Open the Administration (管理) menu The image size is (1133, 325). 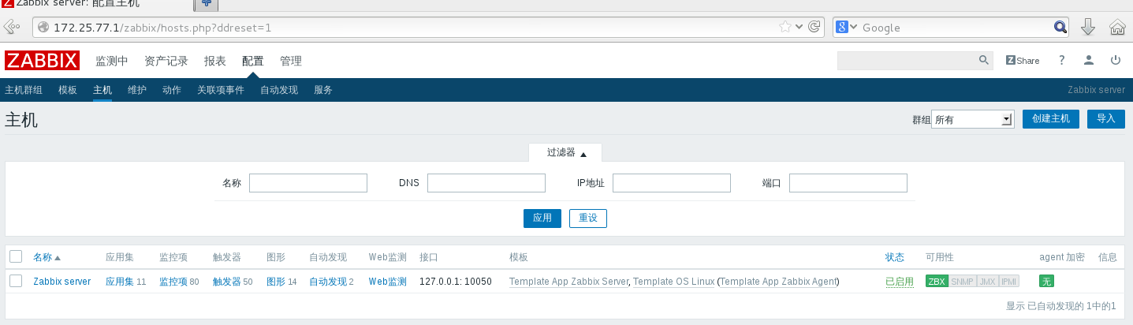[291, 61]
